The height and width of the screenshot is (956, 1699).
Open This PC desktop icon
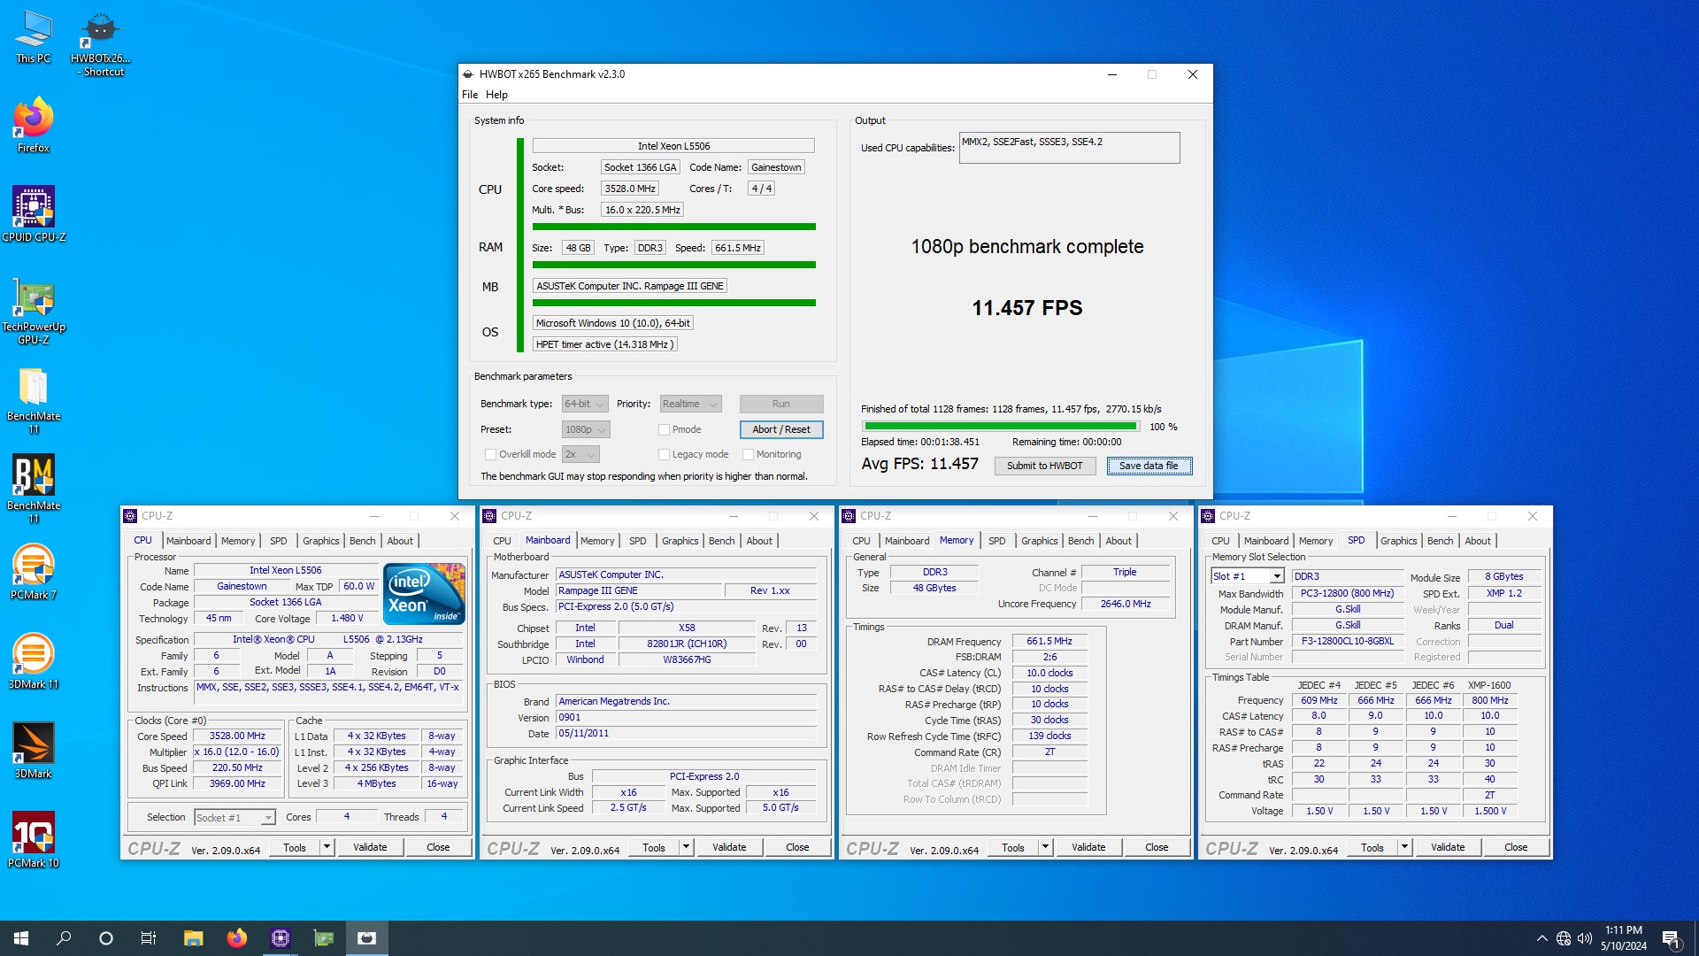click(x=33, y=37)
